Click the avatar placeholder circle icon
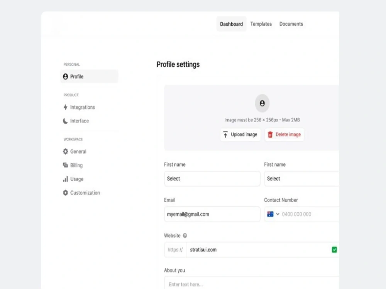Screen dimensions: 386x289 pyautogui.click(x=262, y=103)
